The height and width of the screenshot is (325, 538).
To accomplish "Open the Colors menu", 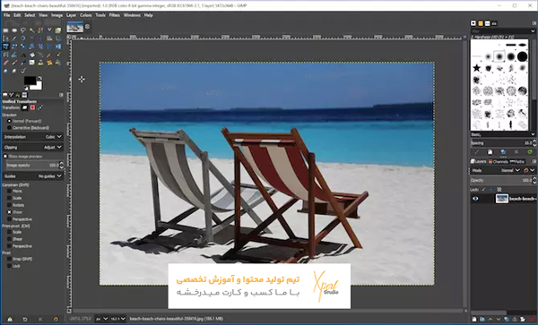I will tap(86, 15).
